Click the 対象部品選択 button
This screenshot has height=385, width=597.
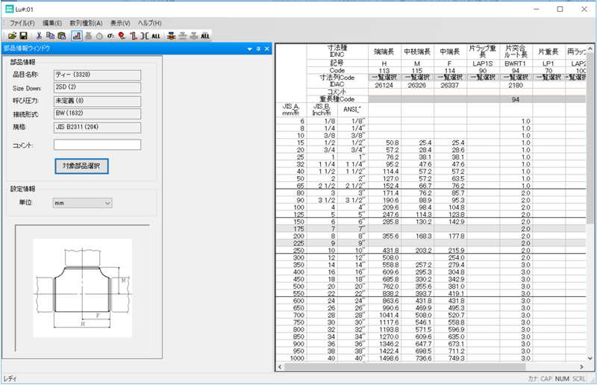[x=82, y=165]
